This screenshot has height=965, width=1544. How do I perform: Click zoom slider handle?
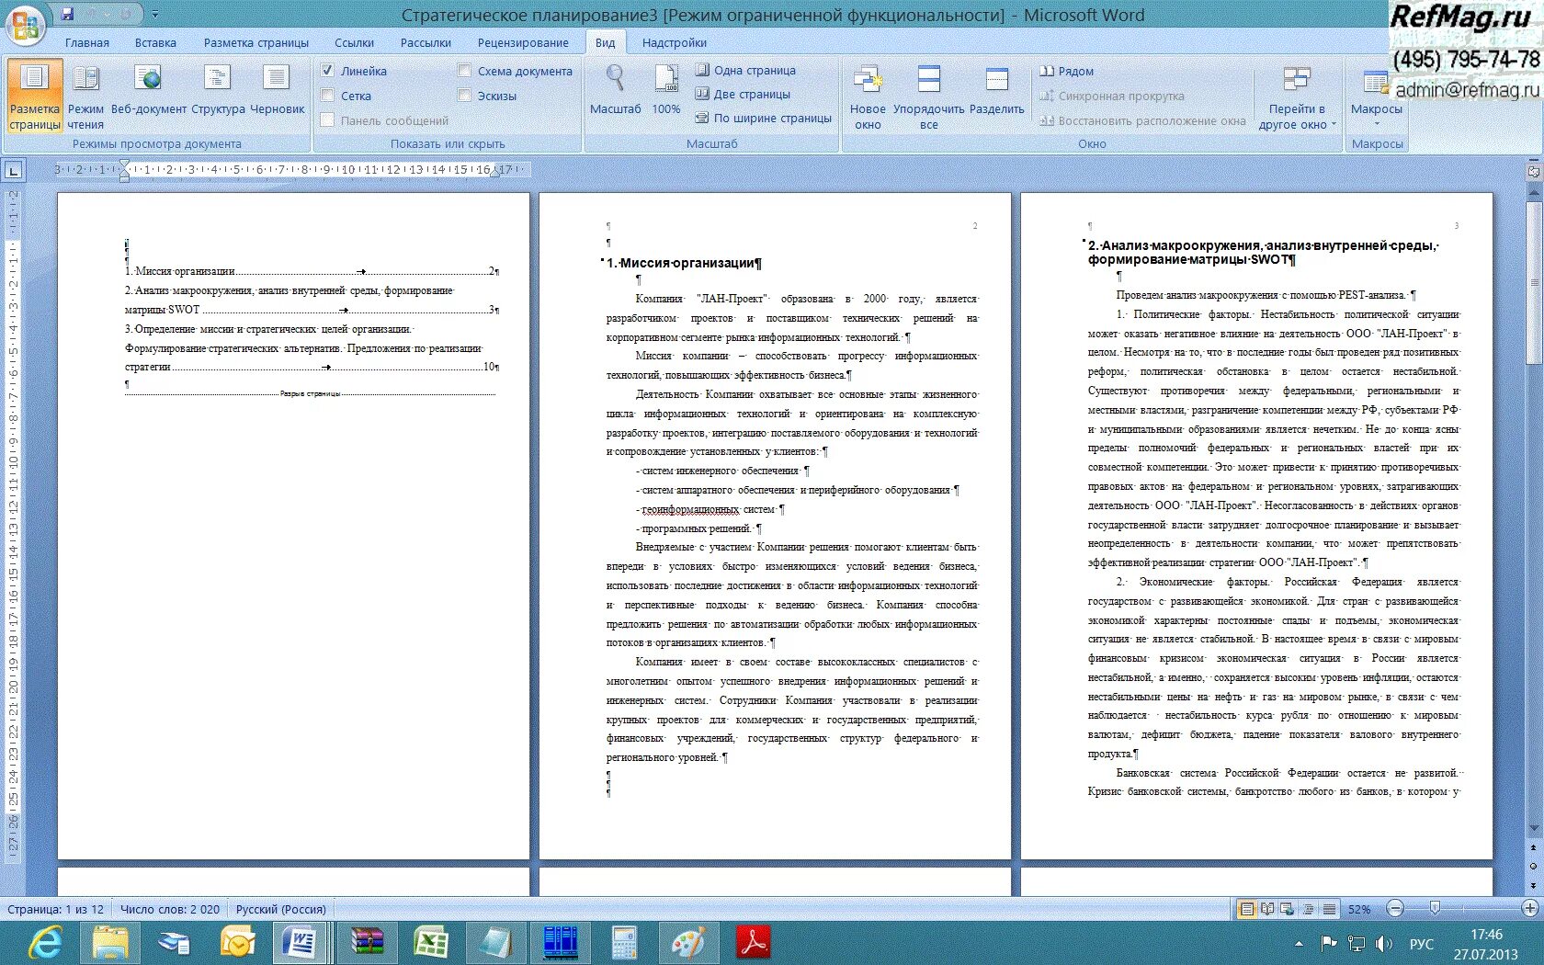1435,909
